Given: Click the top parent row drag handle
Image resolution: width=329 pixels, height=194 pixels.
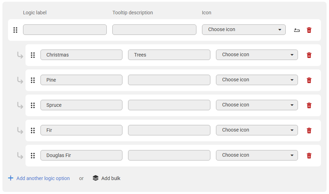Looking at the screenshot, I should [15, 30].
